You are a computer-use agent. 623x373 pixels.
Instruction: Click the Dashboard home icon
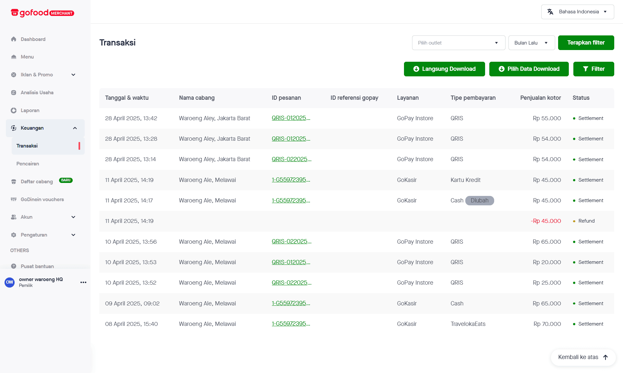pyautogui.click(x=14, y=39)
